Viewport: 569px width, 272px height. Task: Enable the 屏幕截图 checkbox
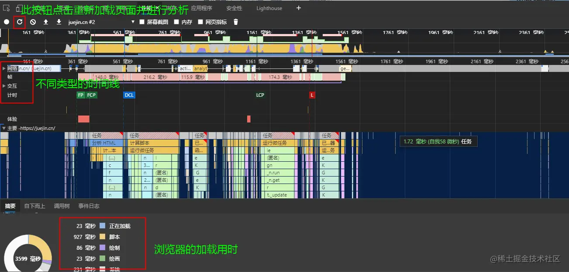pyautogui.click(x=141, y=22)
